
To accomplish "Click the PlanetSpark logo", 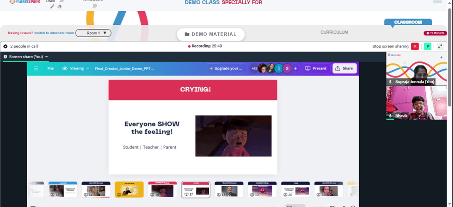I will click(x=24, y=2).
